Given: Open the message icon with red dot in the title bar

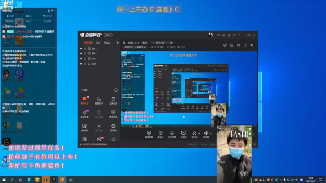Looking at the screenshot, I should (218, 35).
